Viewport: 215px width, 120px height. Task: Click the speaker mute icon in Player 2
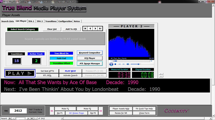(128, 64)
